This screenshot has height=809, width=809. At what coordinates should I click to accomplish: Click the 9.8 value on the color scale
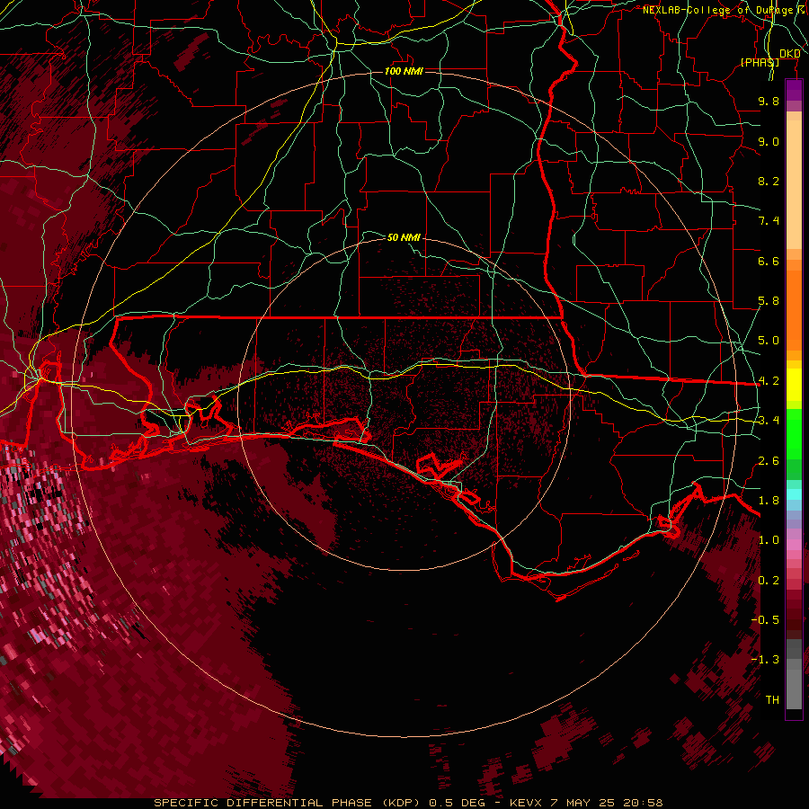(769, 101)
